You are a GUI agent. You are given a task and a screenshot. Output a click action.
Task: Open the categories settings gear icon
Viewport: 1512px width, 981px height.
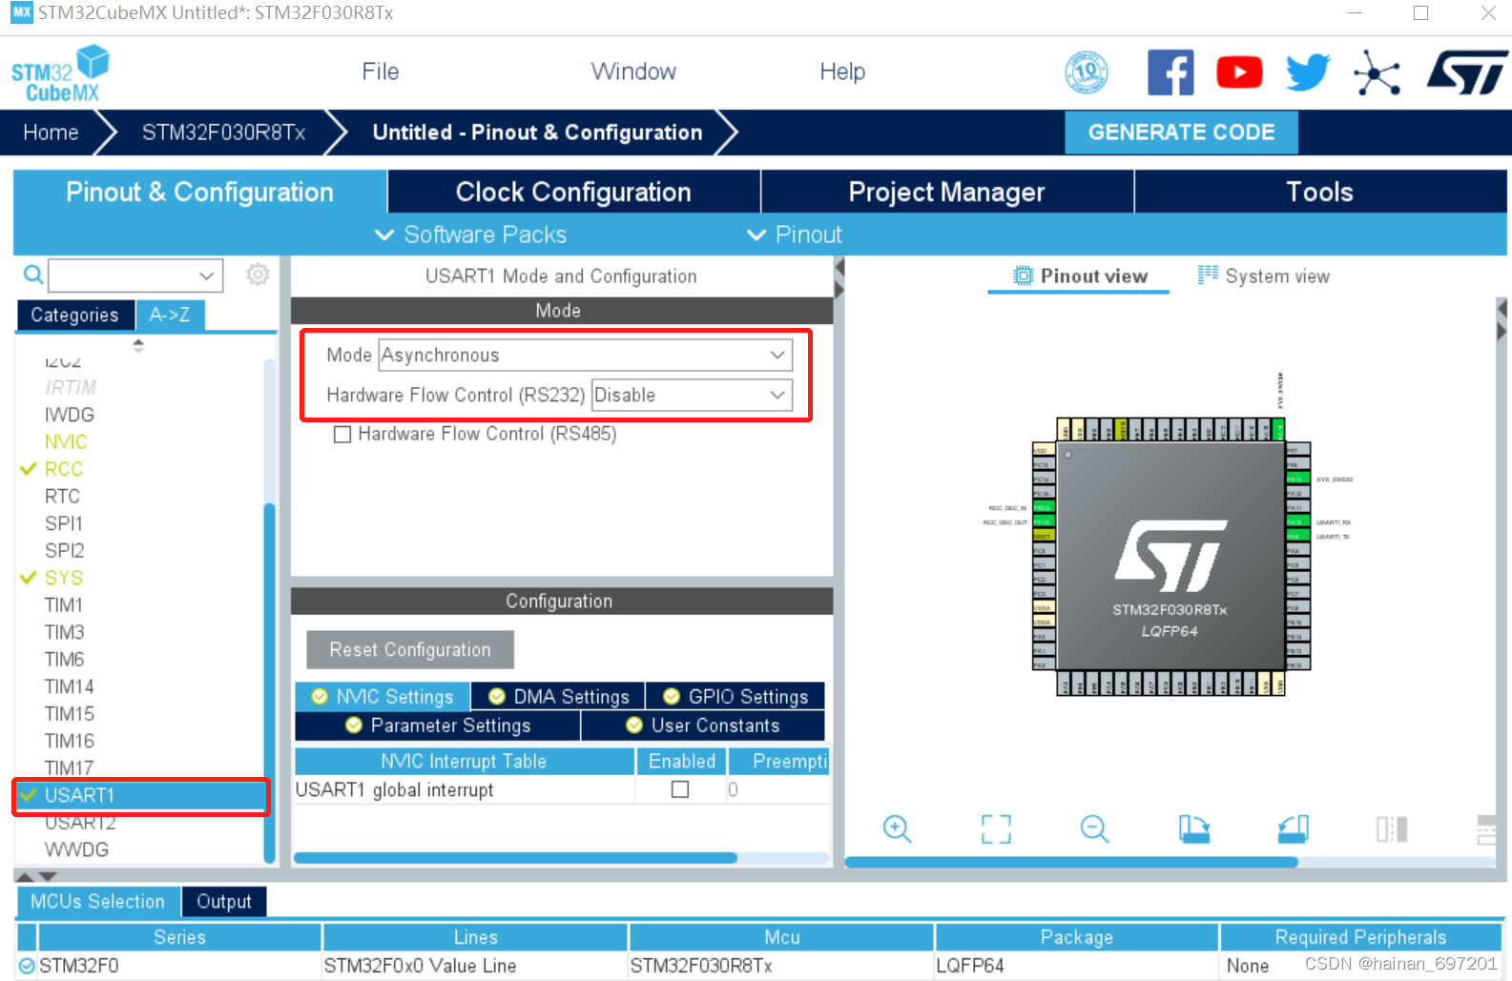[x=258, y=275]
